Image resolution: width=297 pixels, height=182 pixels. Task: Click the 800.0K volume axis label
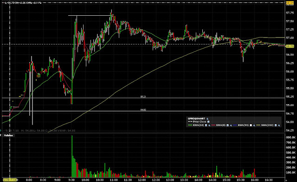tap(291, 138)
